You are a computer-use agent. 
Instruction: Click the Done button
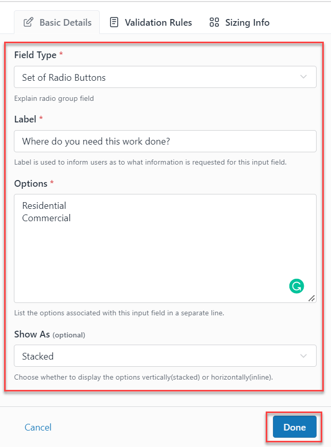(293, 427)
